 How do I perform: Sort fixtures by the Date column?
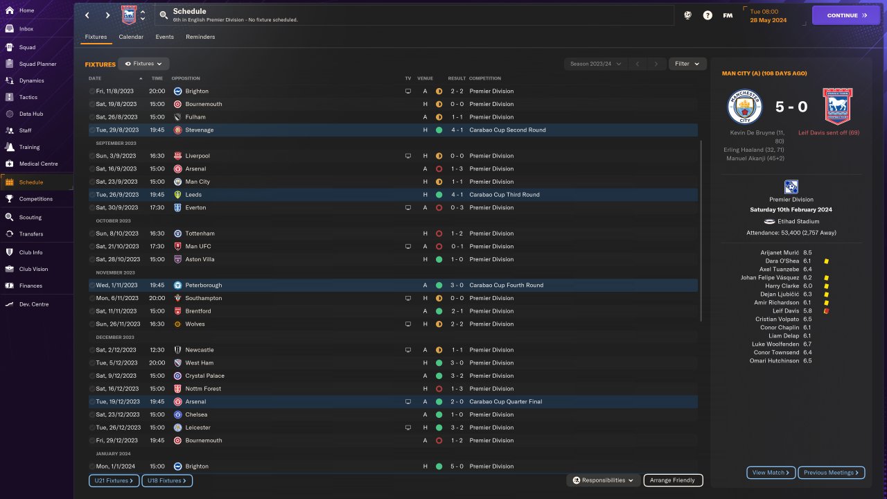[x=95, y=78]
